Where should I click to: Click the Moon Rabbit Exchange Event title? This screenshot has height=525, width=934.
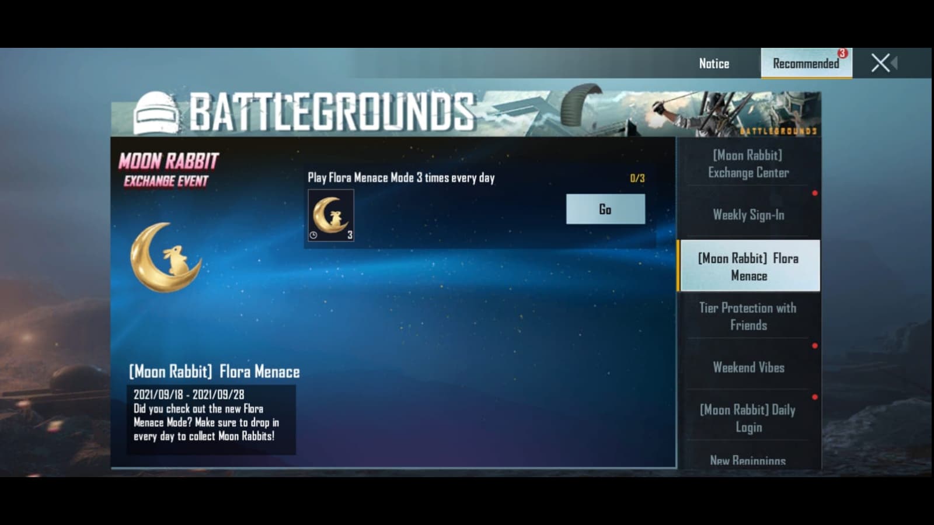(x=169, y=170)
